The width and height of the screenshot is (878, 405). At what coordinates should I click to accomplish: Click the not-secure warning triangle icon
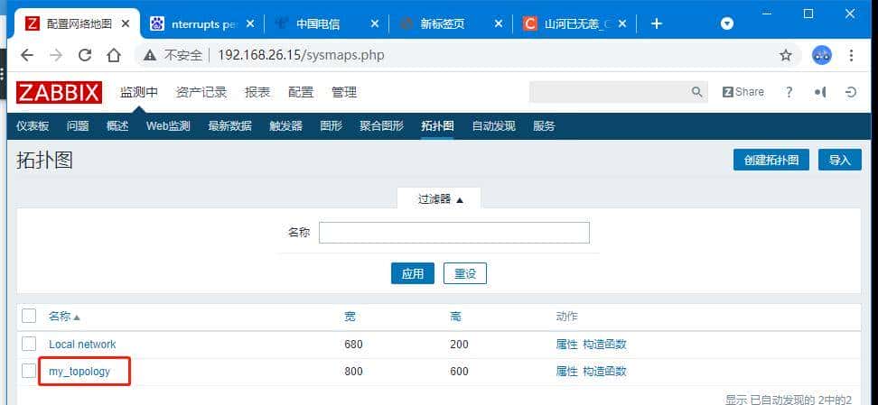pyautogui.click(x=150, y=55)
